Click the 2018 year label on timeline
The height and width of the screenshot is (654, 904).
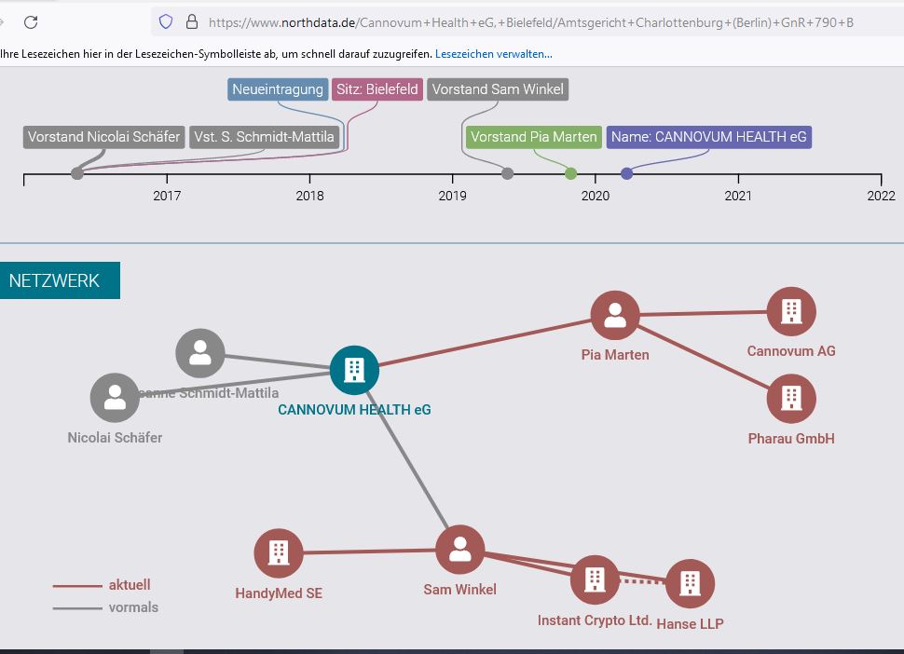point(309,196)
